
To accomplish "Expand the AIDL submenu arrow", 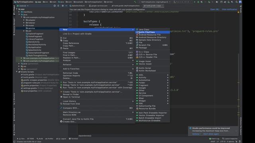I will click(x=168, y=75).
